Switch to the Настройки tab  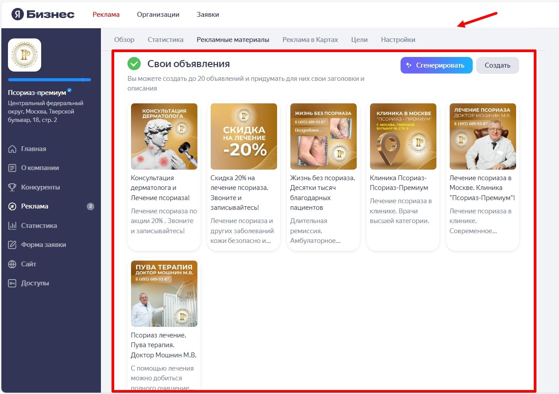click(x=398, y=39)
